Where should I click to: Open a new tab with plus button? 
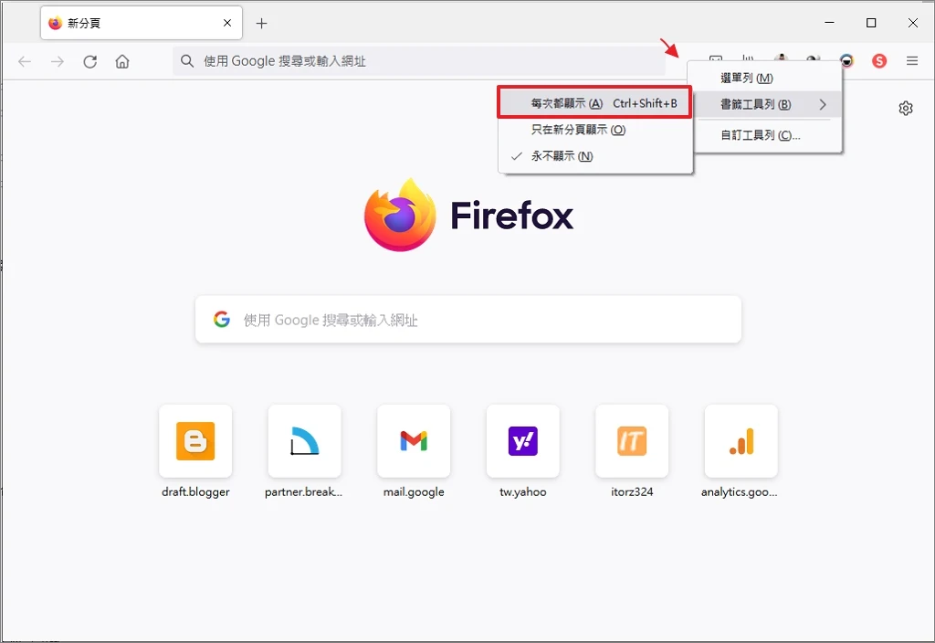[x=261, y=23]
